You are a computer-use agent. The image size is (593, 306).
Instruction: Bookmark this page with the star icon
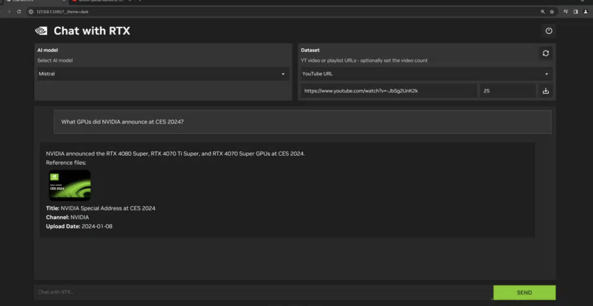(x=552, y=12)
